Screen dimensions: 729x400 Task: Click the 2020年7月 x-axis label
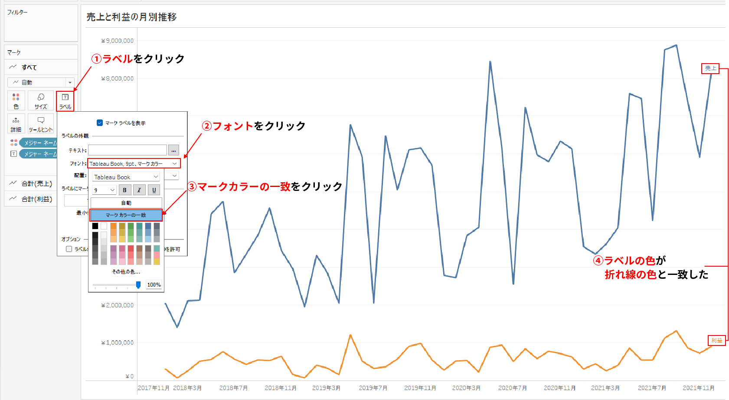click(513, 388)
